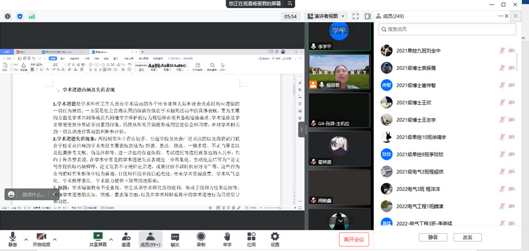The image size is (529, 251).
Task: Close the 成员(249) members panel
Action: coord(507,16)
